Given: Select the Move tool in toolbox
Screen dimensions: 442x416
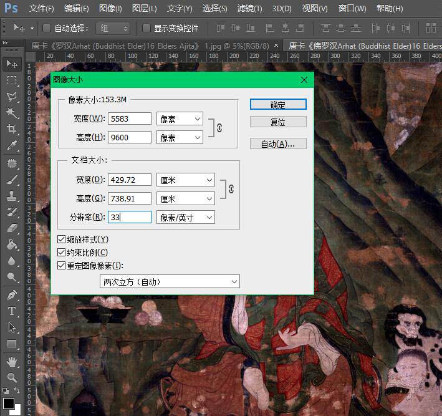Looking at the screenshot, I should [12, 64].
